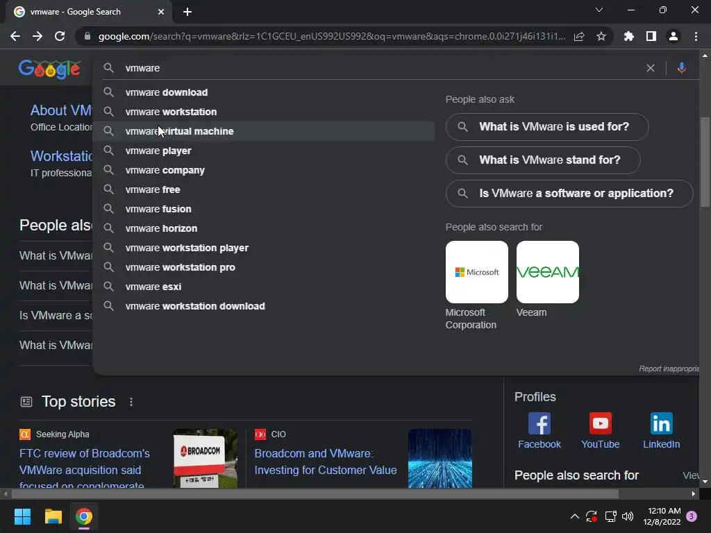Screen dimensions: 711x533
Task: Start voice search with microphone icon
Action: click(682, 68)
